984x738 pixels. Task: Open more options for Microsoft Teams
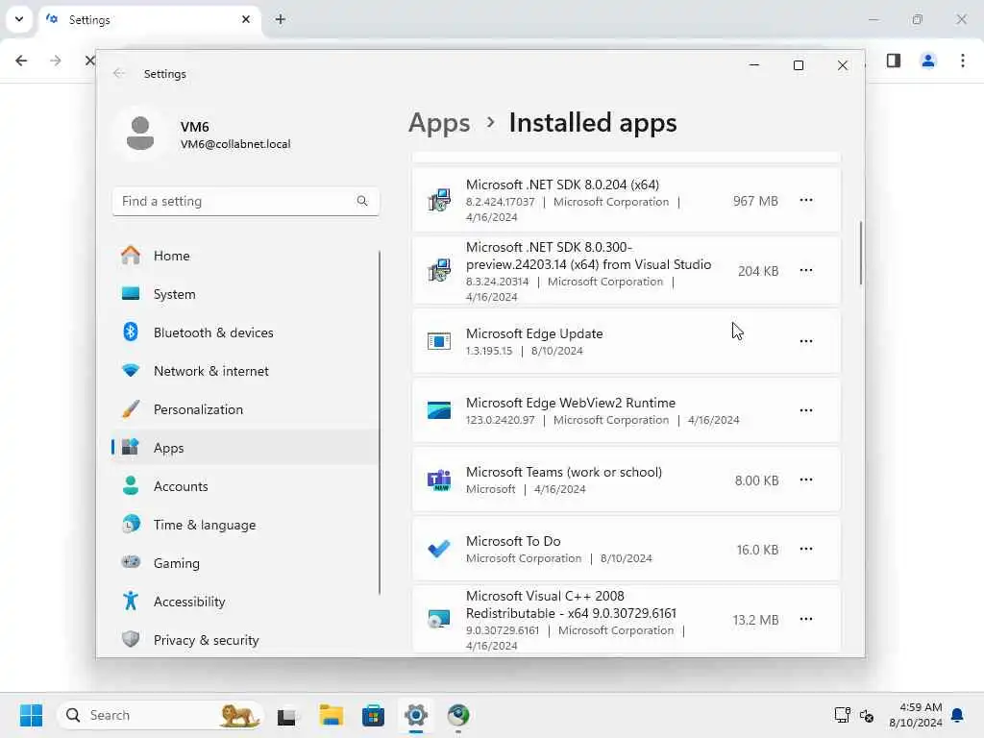click(x=806, y=480)
